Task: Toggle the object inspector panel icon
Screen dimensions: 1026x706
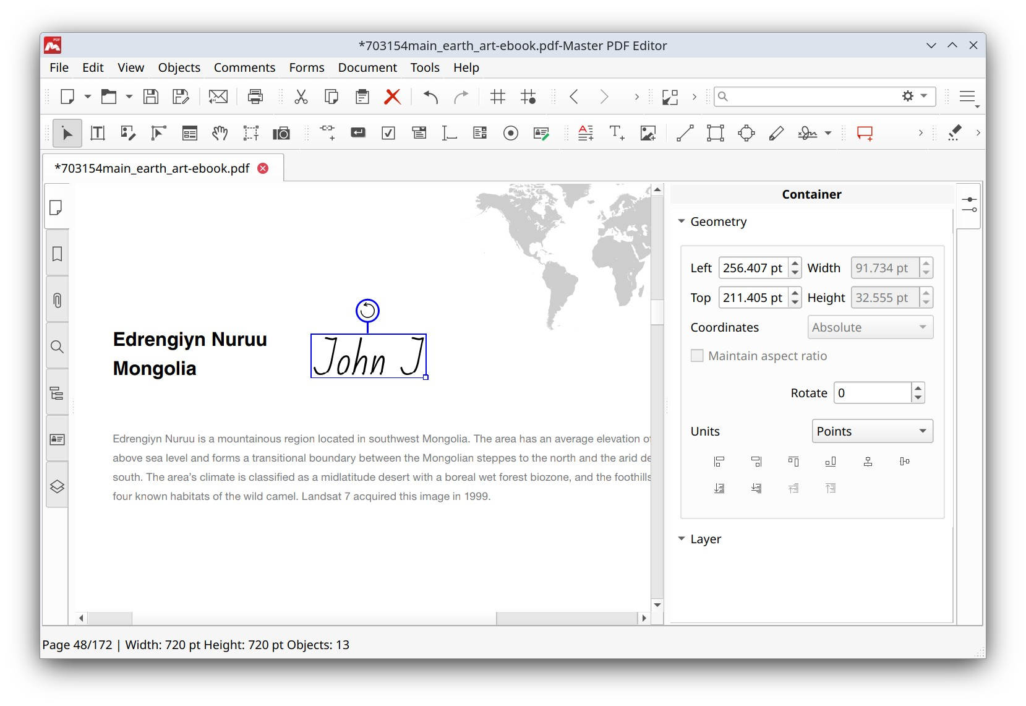Action: pos(969,205)
